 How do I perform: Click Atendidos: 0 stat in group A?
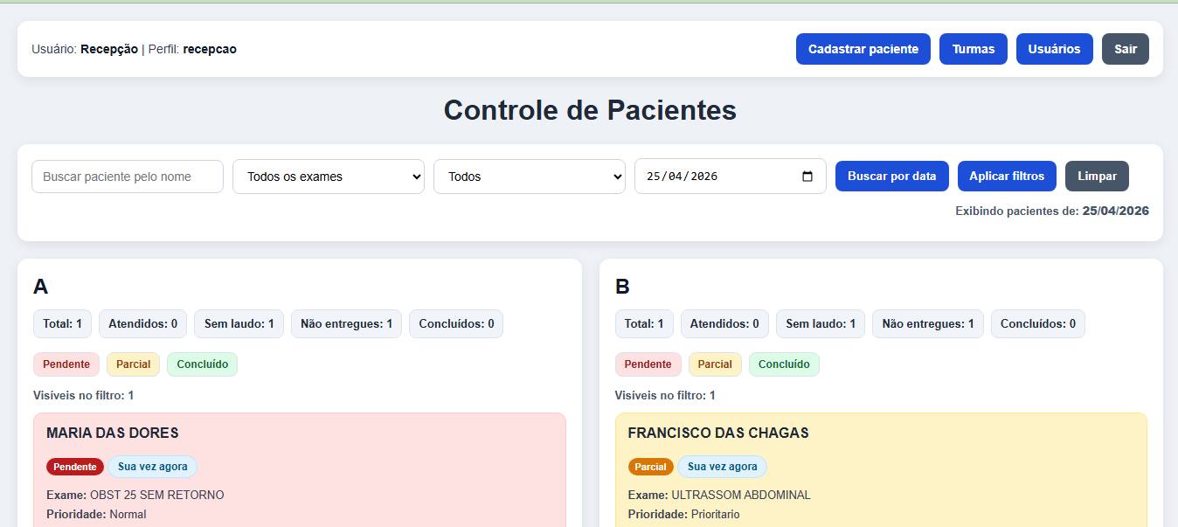(x=142, y=323)
